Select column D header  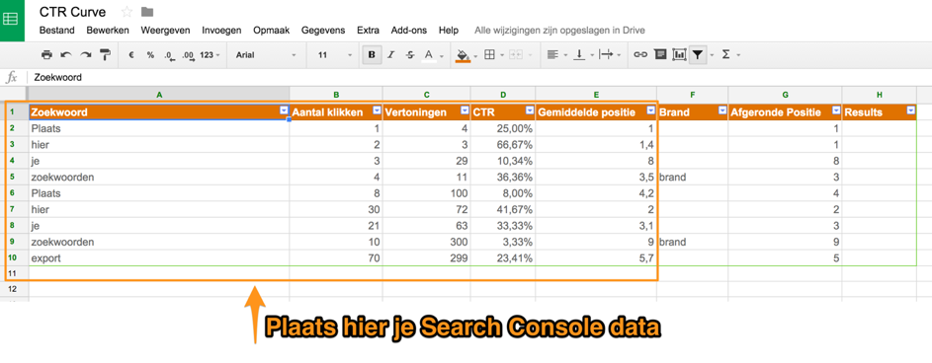503,94
